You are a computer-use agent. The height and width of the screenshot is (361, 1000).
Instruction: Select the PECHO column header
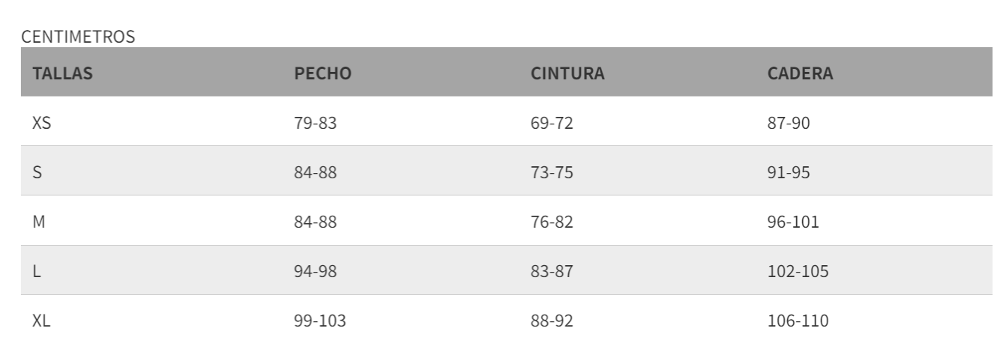tap(323, 73)
